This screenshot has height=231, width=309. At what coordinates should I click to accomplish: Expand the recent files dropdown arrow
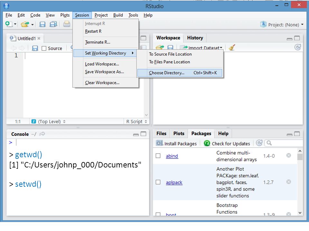32,25
